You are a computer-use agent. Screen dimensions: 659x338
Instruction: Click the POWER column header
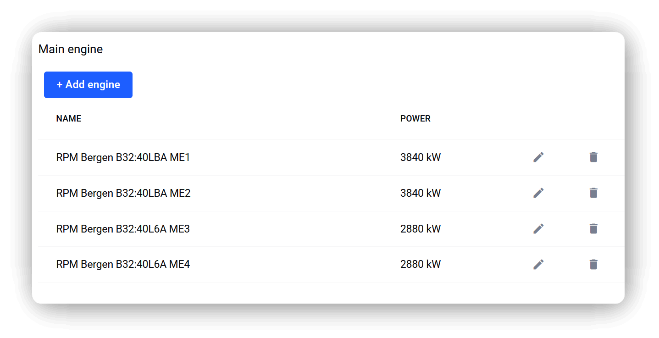(x=415, y=119)
